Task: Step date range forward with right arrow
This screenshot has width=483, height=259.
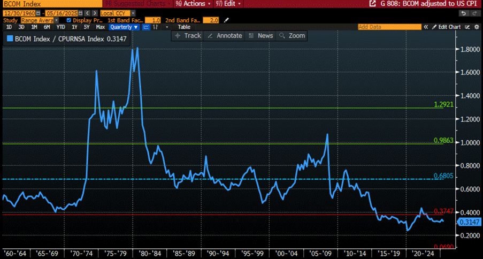Action: click(95, 13)
